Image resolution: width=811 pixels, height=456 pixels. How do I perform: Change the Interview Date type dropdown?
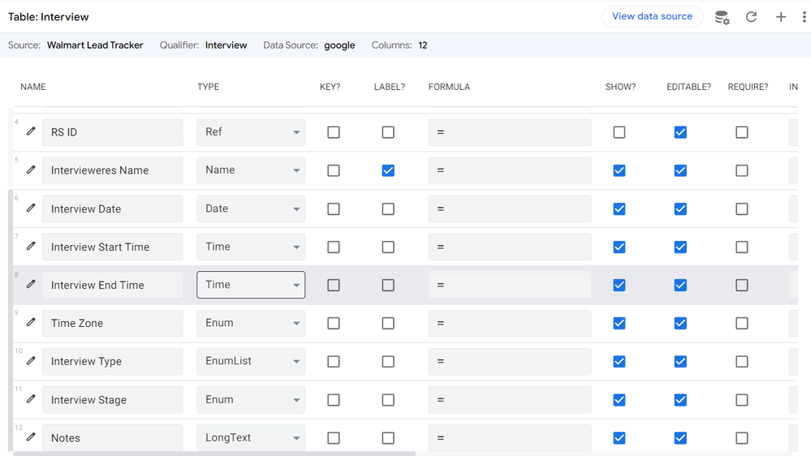(x=251, y=209)
